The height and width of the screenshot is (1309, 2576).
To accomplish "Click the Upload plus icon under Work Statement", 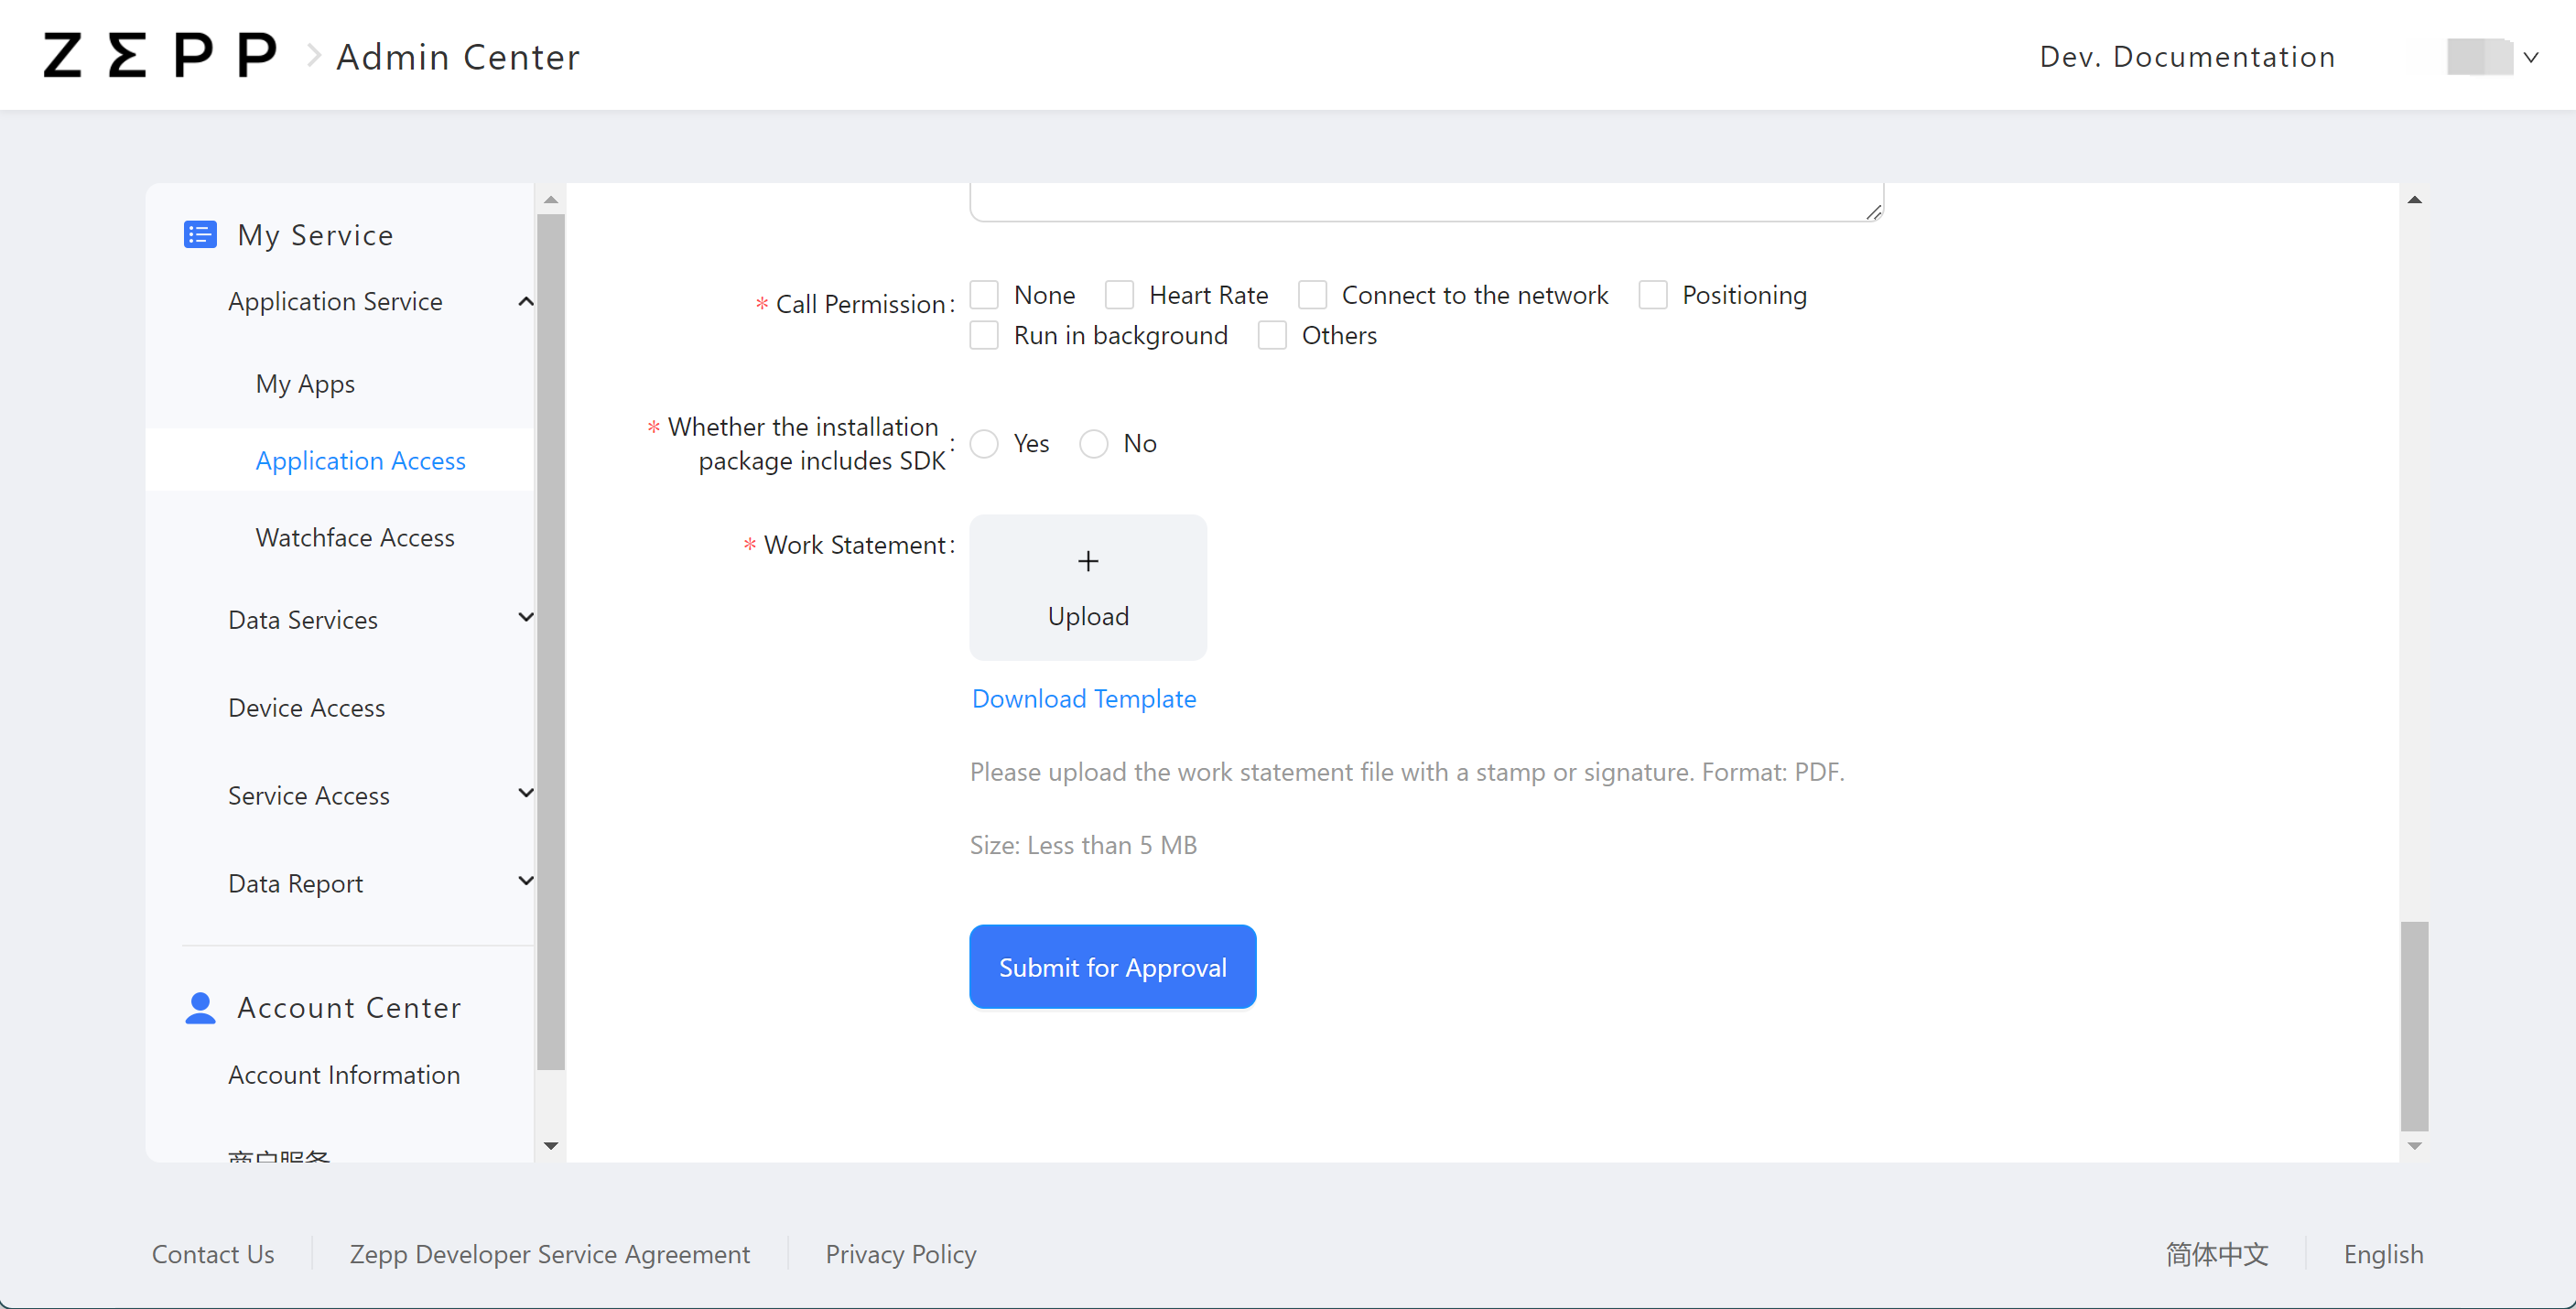I will (1087, 561).
